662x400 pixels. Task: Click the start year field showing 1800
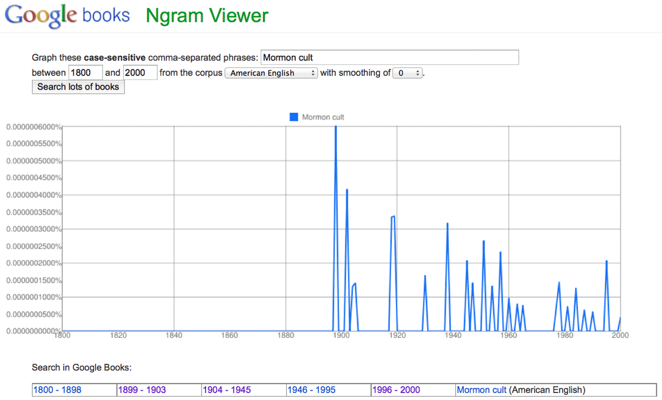[x=86, y=73]
